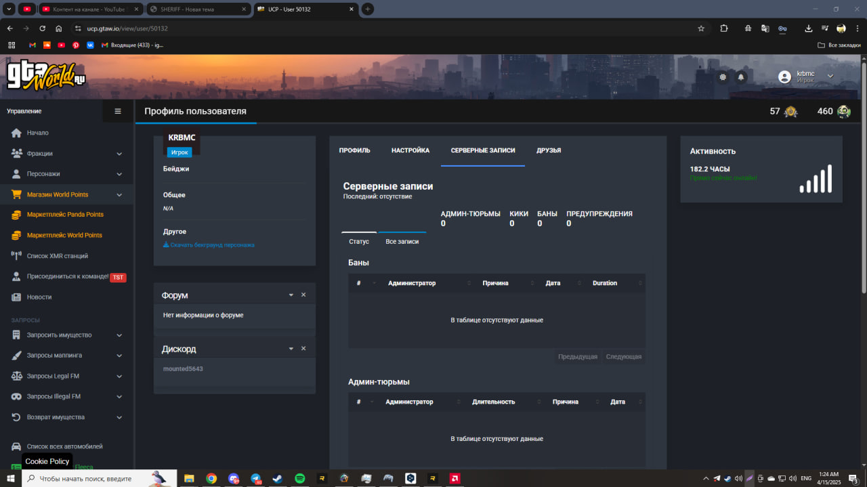The height and width of the screenshot is (487, 867).
Task: Open browser extensions puzzle icon
Action: [x=724, y=28]
